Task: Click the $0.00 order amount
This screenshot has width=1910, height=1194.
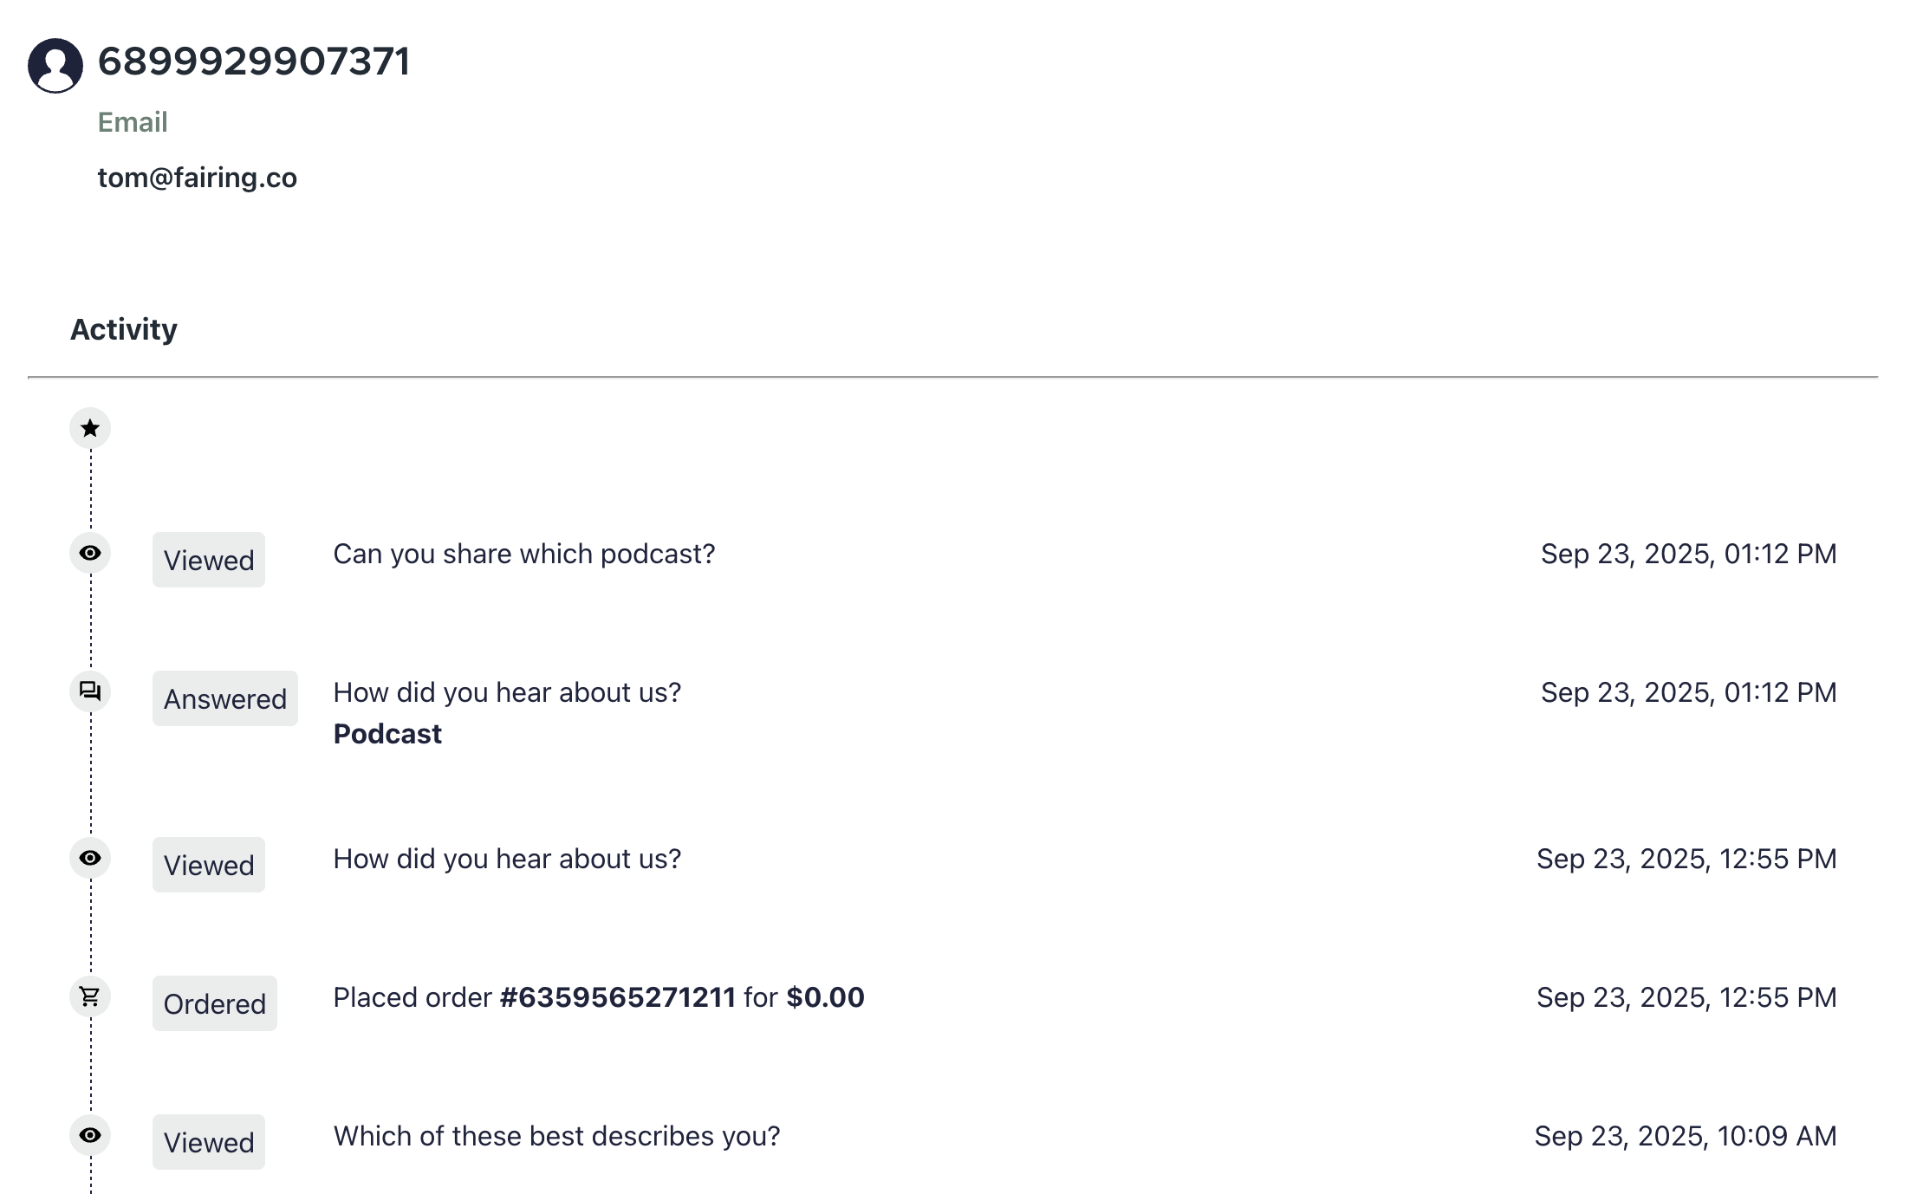Action: click(825, 997)
